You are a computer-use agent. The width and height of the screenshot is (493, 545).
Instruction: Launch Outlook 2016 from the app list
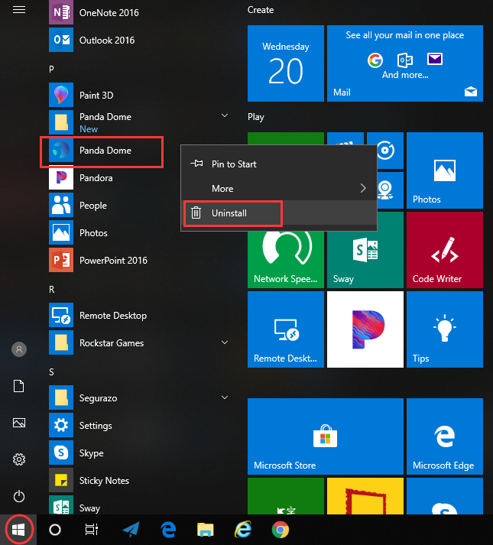click(138, 40)
